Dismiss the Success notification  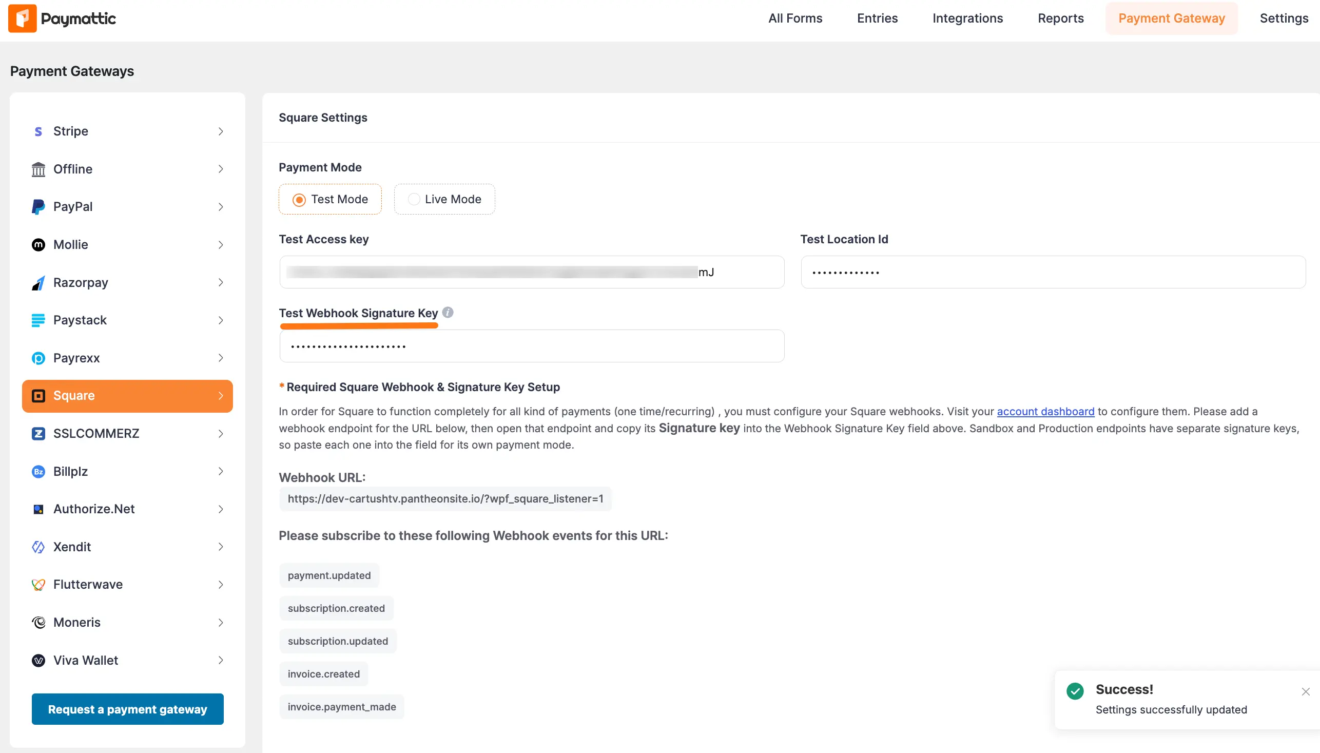click(1306, 692)
